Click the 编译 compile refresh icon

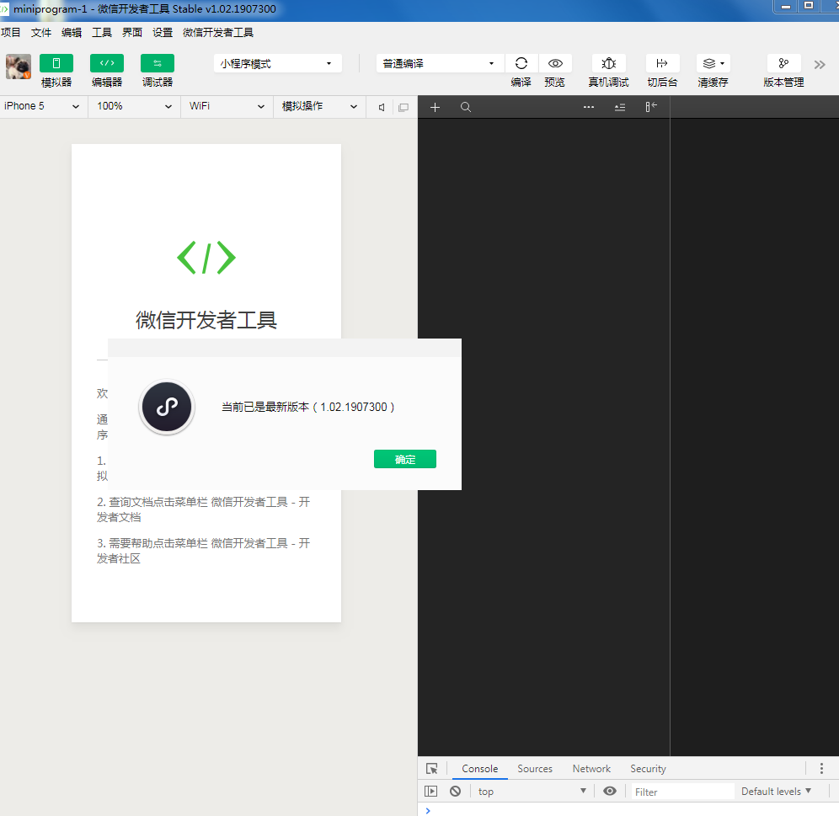[x=521, y=63]
